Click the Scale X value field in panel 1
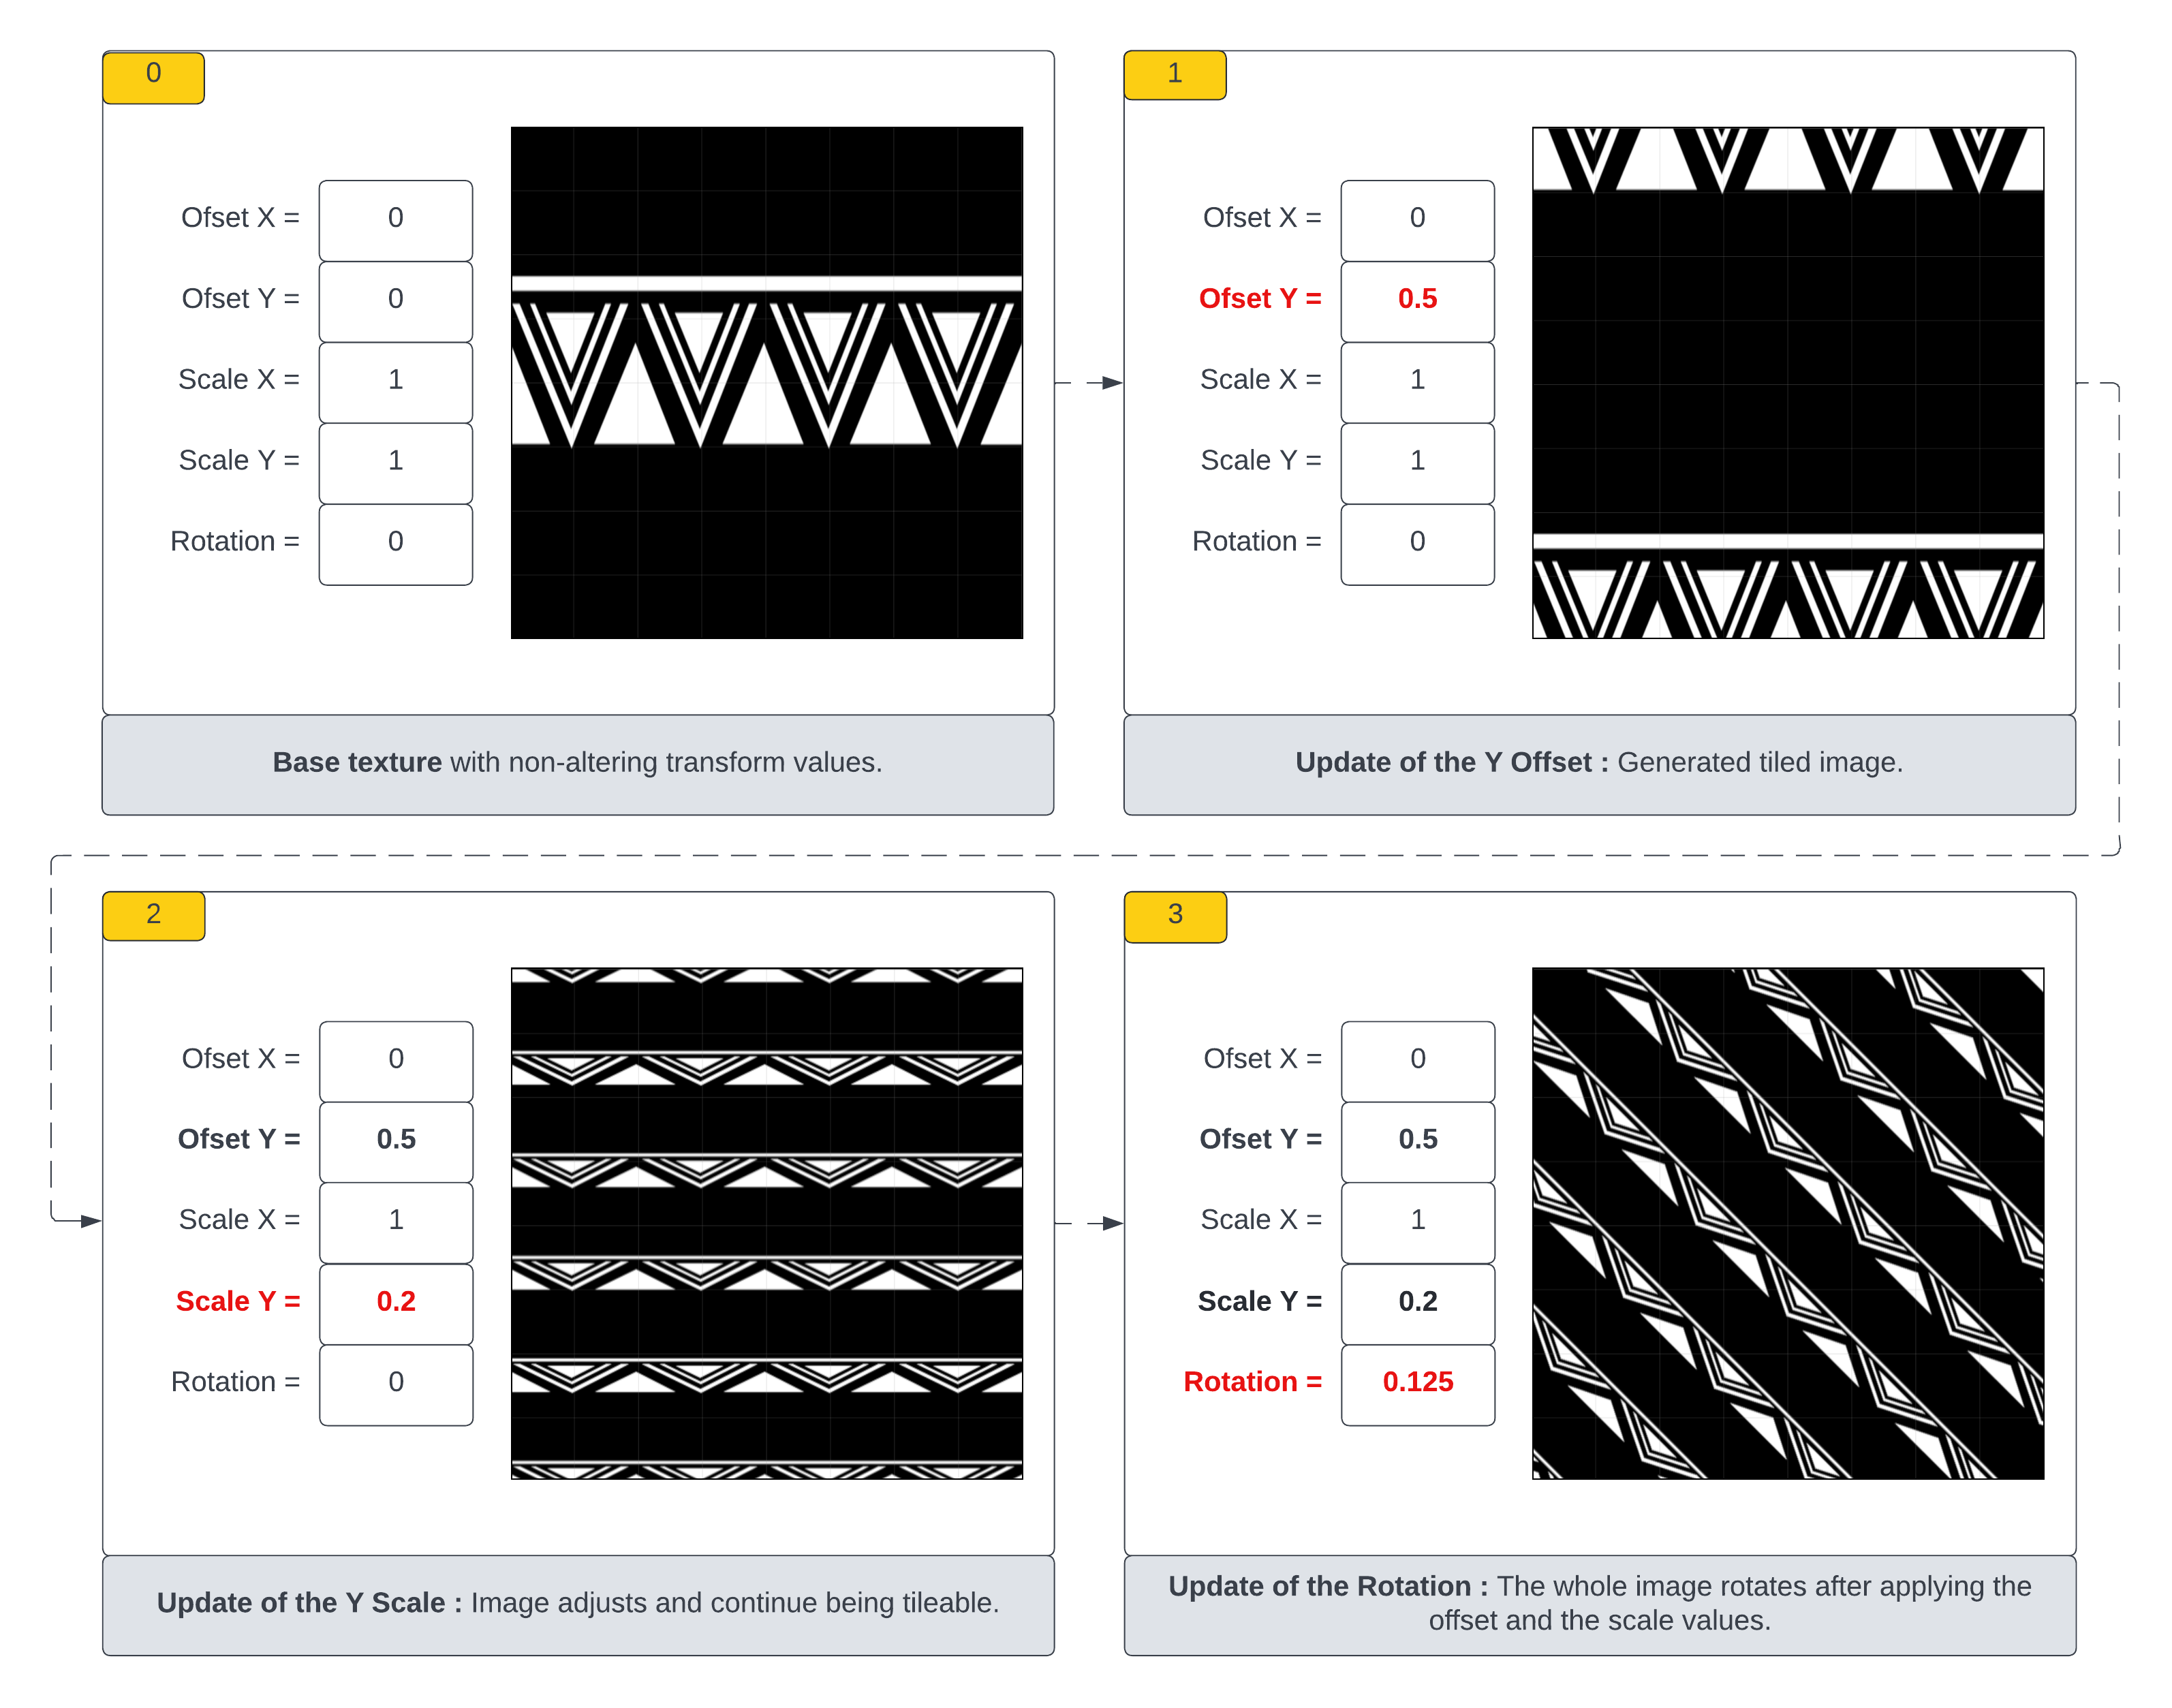2172x1708 pixels. tap(1417, 382)
